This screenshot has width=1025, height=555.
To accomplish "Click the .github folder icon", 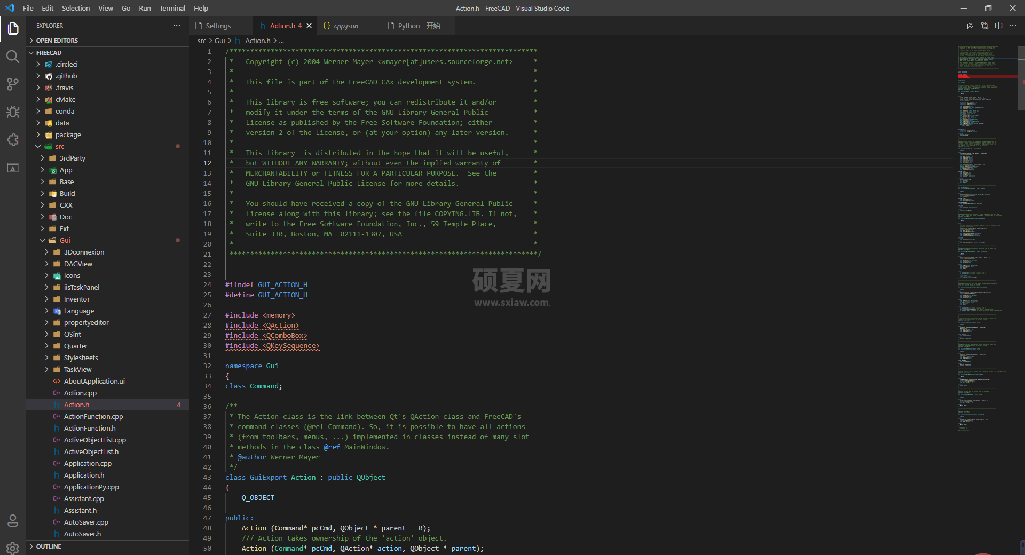I will point(49,76).
